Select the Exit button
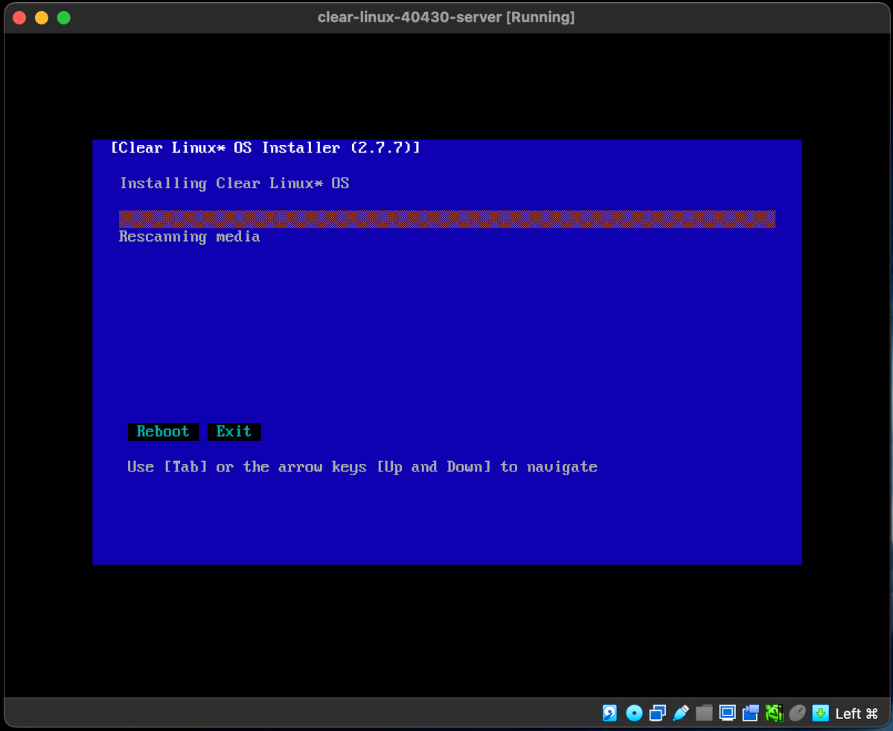Viewport: 893px width, 731px height. pyautogui.click(x=234, y=431)
